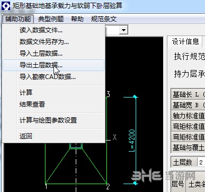Choose 导入勘察CAD数据... entry
The image size is (205, 192).
54,77
